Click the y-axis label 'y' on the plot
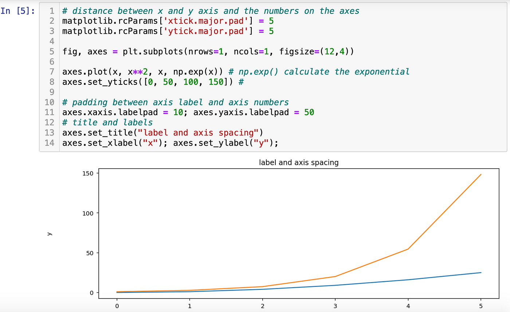Image resolution: width=510 pixels, height=312 pixels. click(x=50, y=234)
